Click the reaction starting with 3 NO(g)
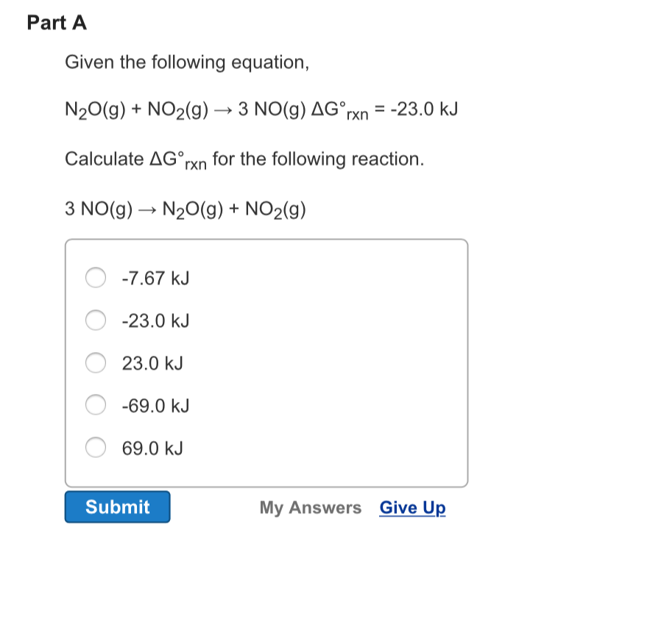This screenshot has height=638, width=664. (x=185, y=210)
